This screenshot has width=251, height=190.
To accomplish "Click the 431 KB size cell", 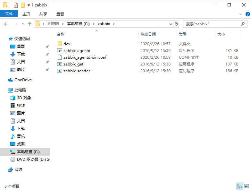I will (x=232, y=50).
